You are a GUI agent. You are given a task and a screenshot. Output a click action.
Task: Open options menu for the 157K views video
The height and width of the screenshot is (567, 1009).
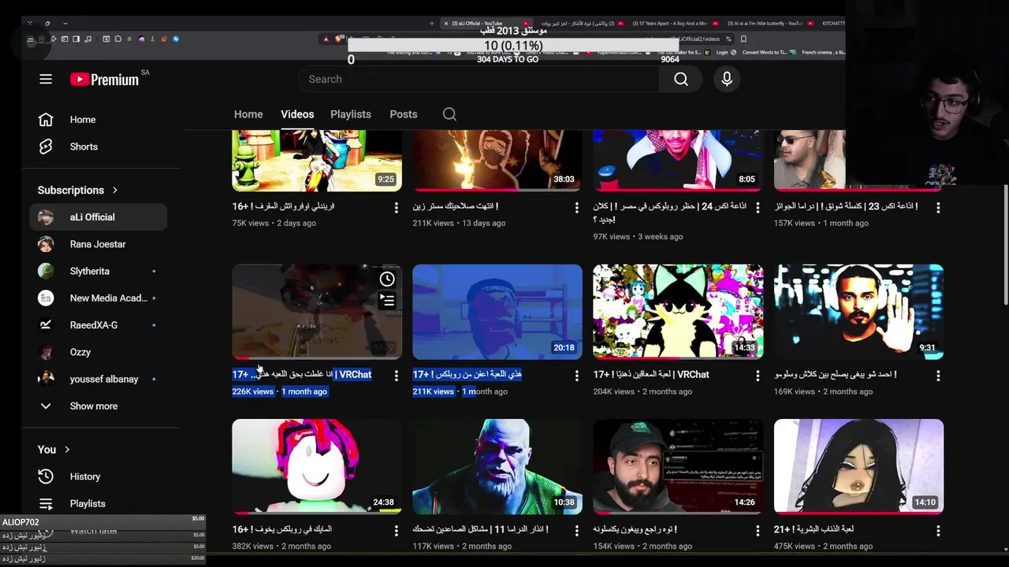[938, 207]
